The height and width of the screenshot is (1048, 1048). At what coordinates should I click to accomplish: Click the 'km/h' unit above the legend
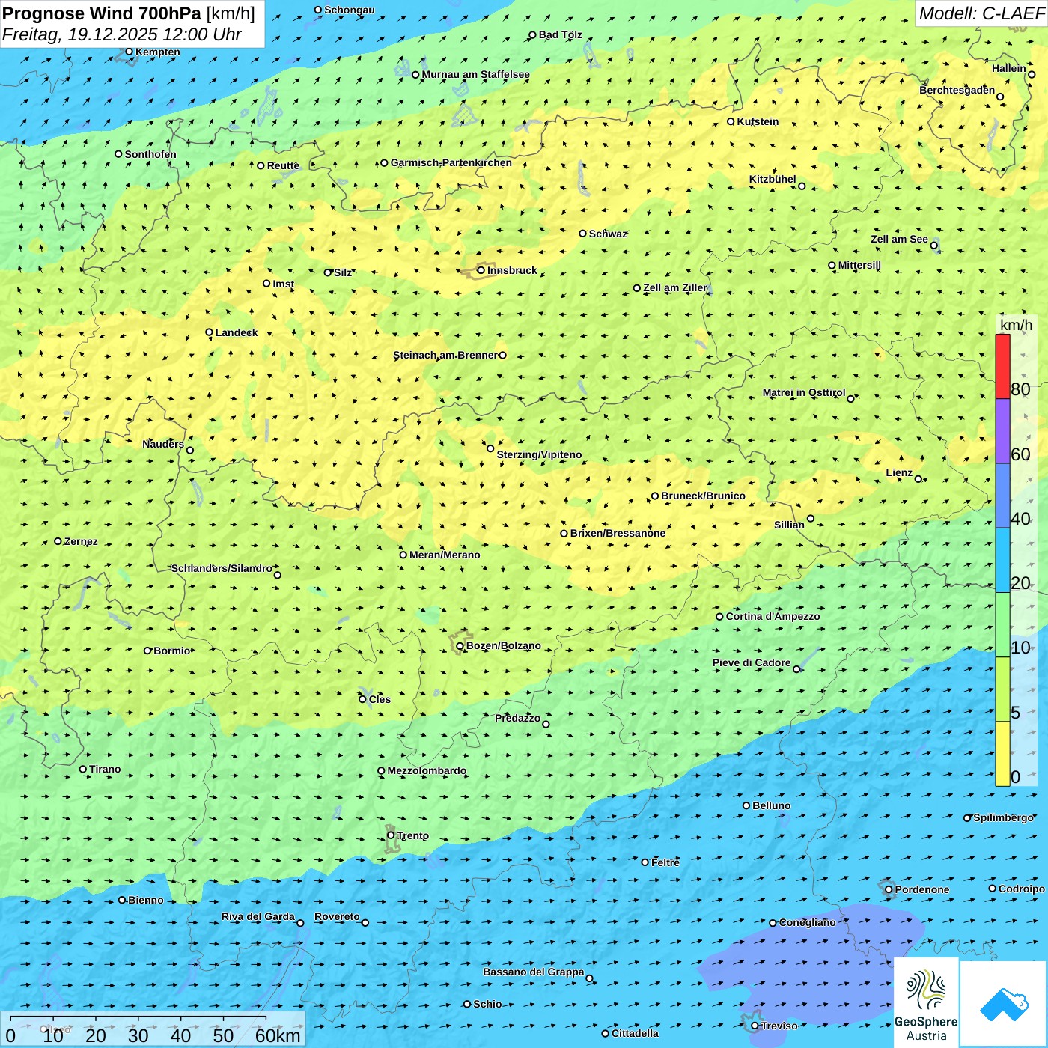(x=1016, y=325)
